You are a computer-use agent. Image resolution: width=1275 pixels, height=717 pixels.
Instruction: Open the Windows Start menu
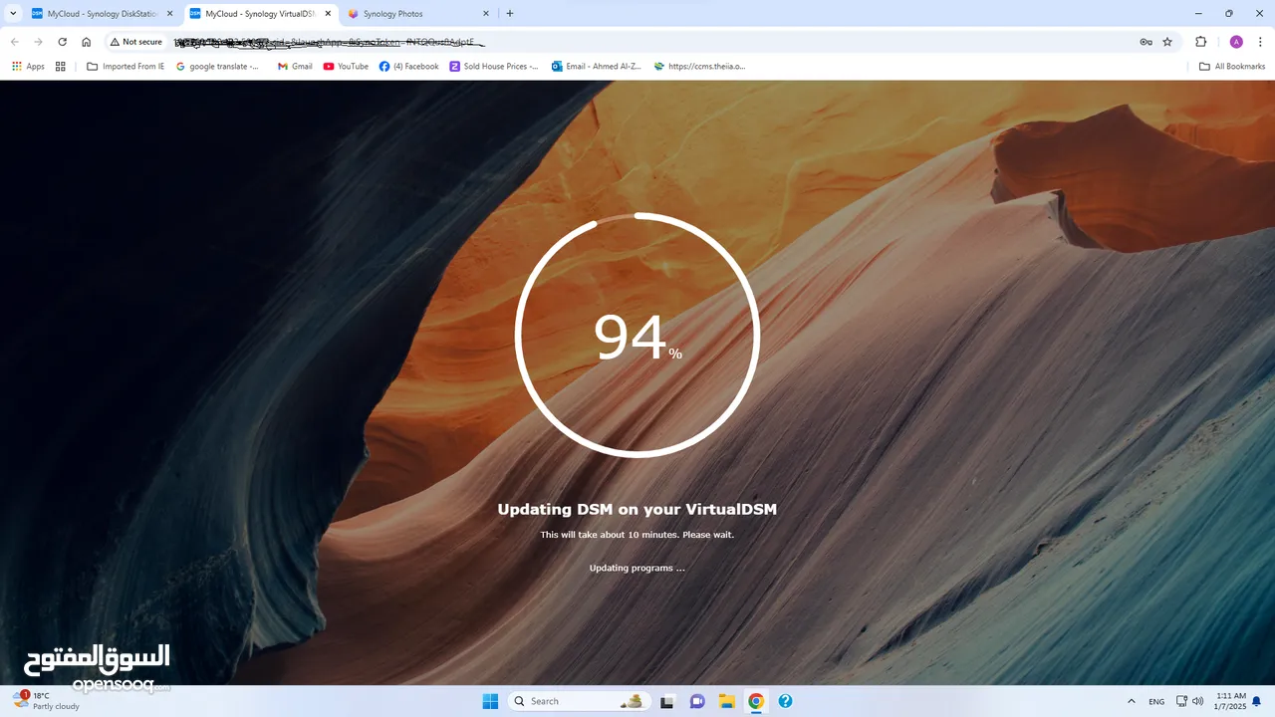490,701
